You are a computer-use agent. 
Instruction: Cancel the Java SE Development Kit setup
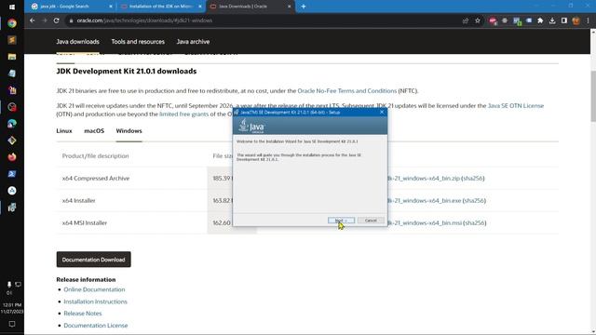[371, 221]
